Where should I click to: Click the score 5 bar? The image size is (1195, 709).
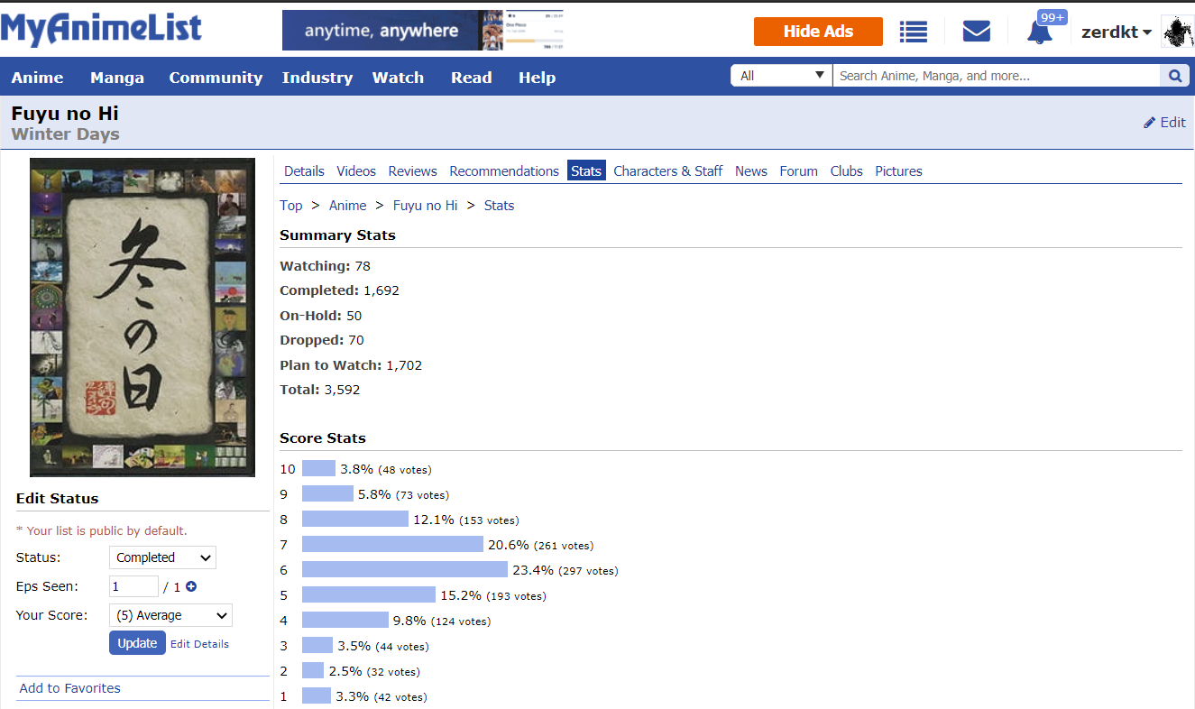(x=369, y=595)
